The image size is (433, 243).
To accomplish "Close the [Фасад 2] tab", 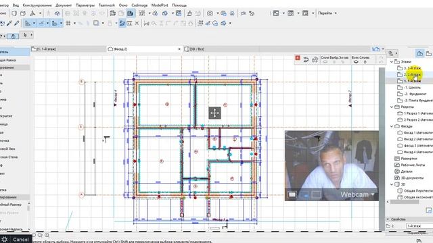I will tap(179, 49).
